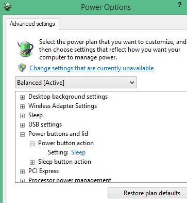Open the Balanced [Active] power plan dropdown
Image resolution: width=187 pixels, height=203 pixels.
tap(76, 83)
